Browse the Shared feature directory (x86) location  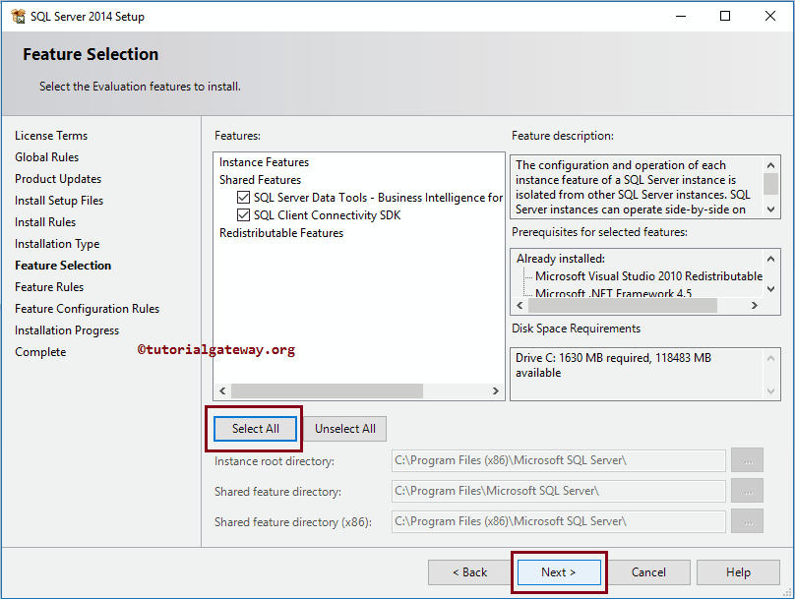click(x=748, y=521)
